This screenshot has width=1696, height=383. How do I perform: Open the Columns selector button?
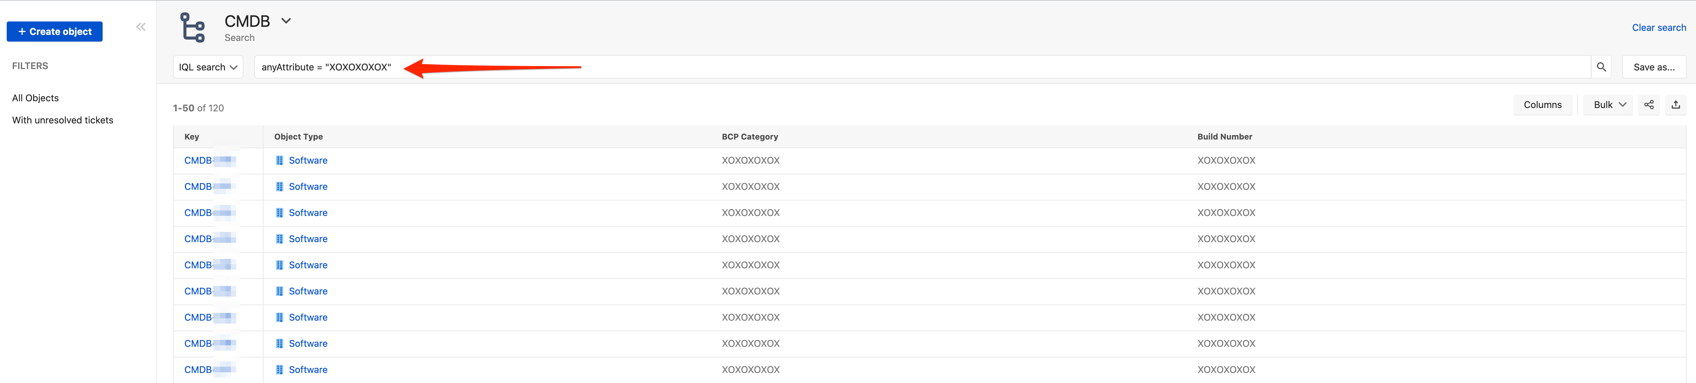click(x=1542, y=105)
